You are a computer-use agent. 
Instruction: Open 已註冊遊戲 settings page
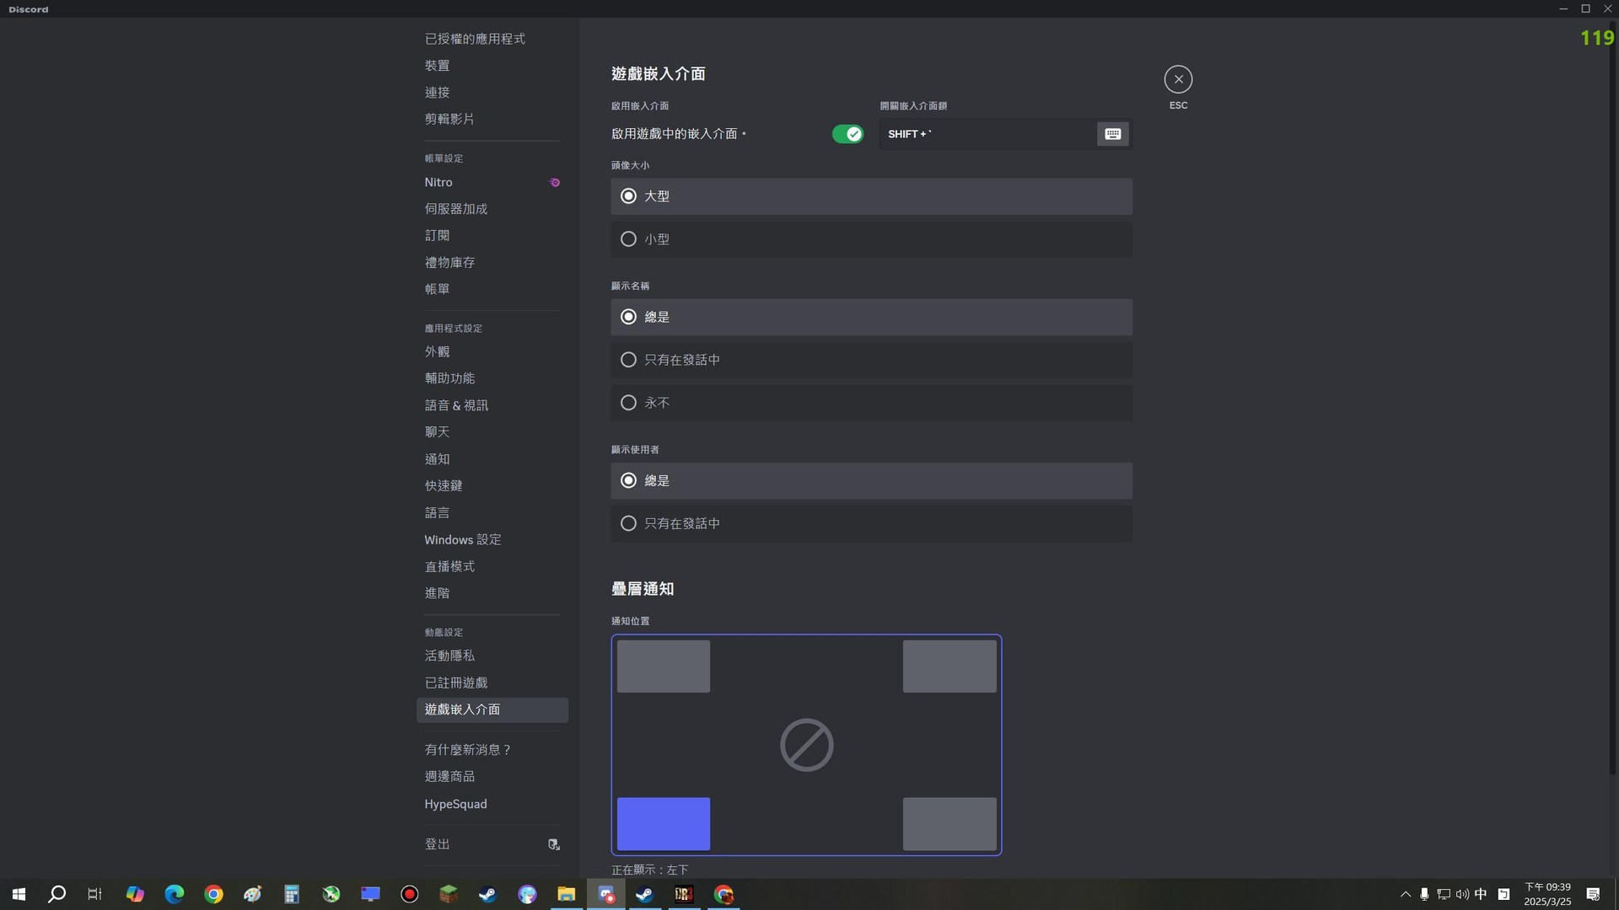492,682
